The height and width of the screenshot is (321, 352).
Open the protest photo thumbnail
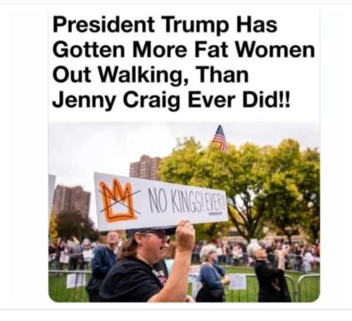tap(184, 213)
